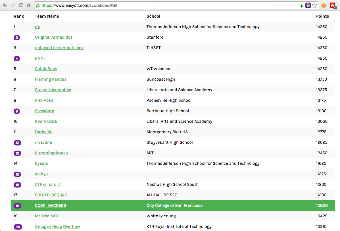
Task: Bookmark this page with the star icon
Action: tap(314, 5)
